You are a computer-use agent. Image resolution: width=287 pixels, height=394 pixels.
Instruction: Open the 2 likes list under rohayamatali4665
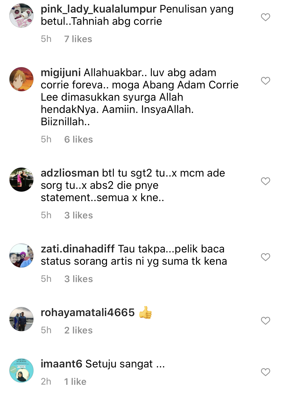78,330
